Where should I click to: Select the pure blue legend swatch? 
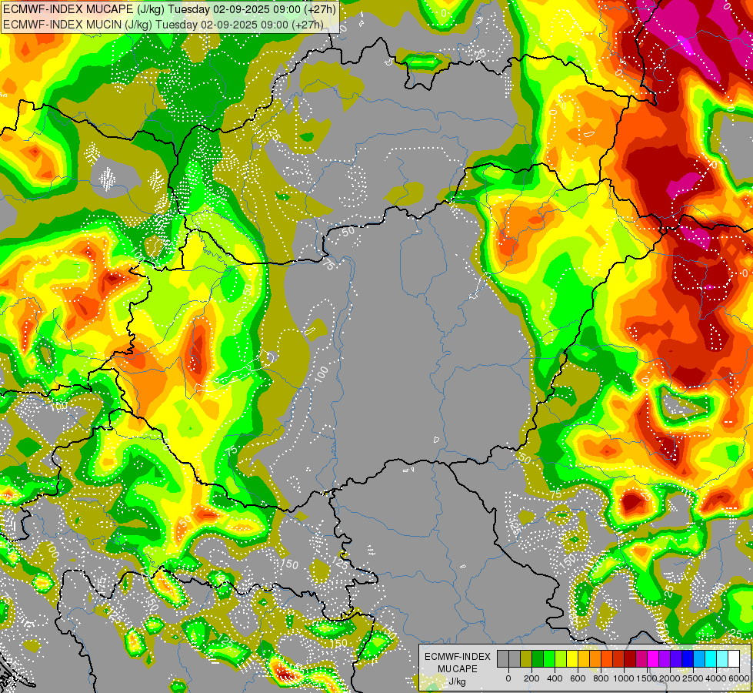coord(688,659)
